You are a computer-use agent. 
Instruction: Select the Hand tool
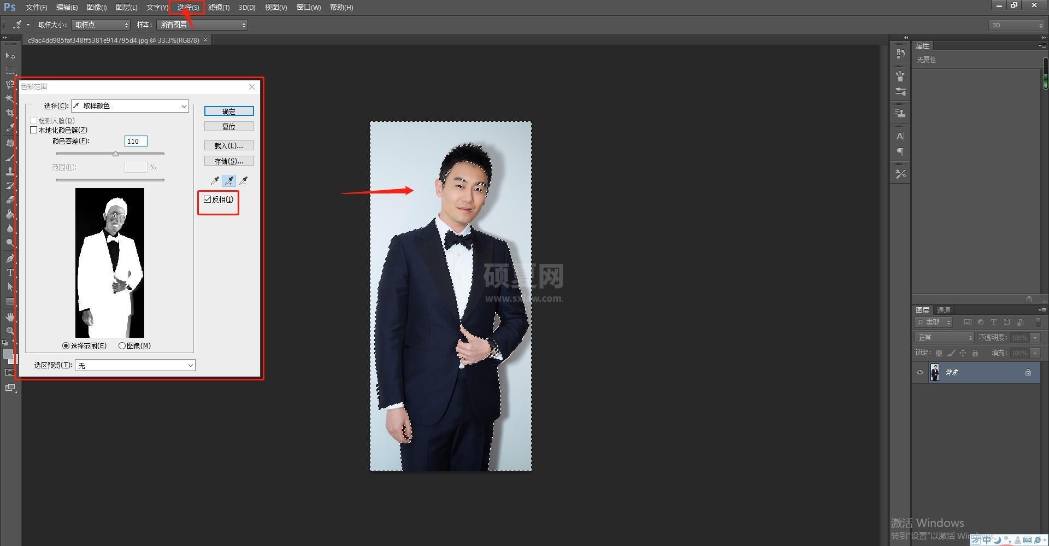tap(10, 317)
